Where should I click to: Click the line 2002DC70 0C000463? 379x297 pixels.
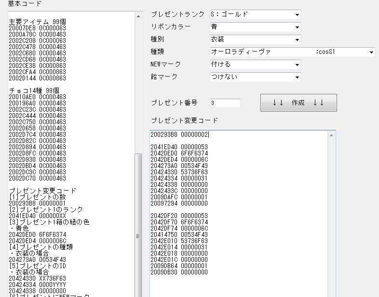(38, 179)
